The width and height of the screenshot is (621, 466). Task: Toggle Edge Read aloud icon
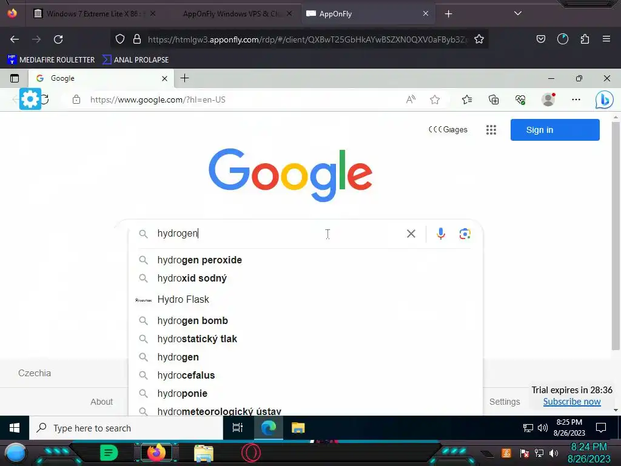(411, 100)
